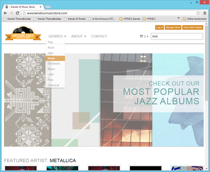This screenshot has height=172, width=210.
Task: Select Latin genre from menu
Action: pos(55,74)
